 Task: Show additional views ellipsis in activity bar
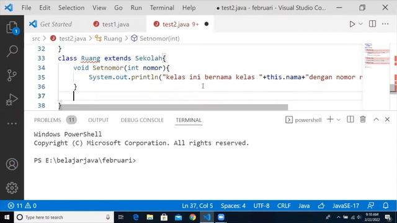pyautogui.click(x=12, y=124)
